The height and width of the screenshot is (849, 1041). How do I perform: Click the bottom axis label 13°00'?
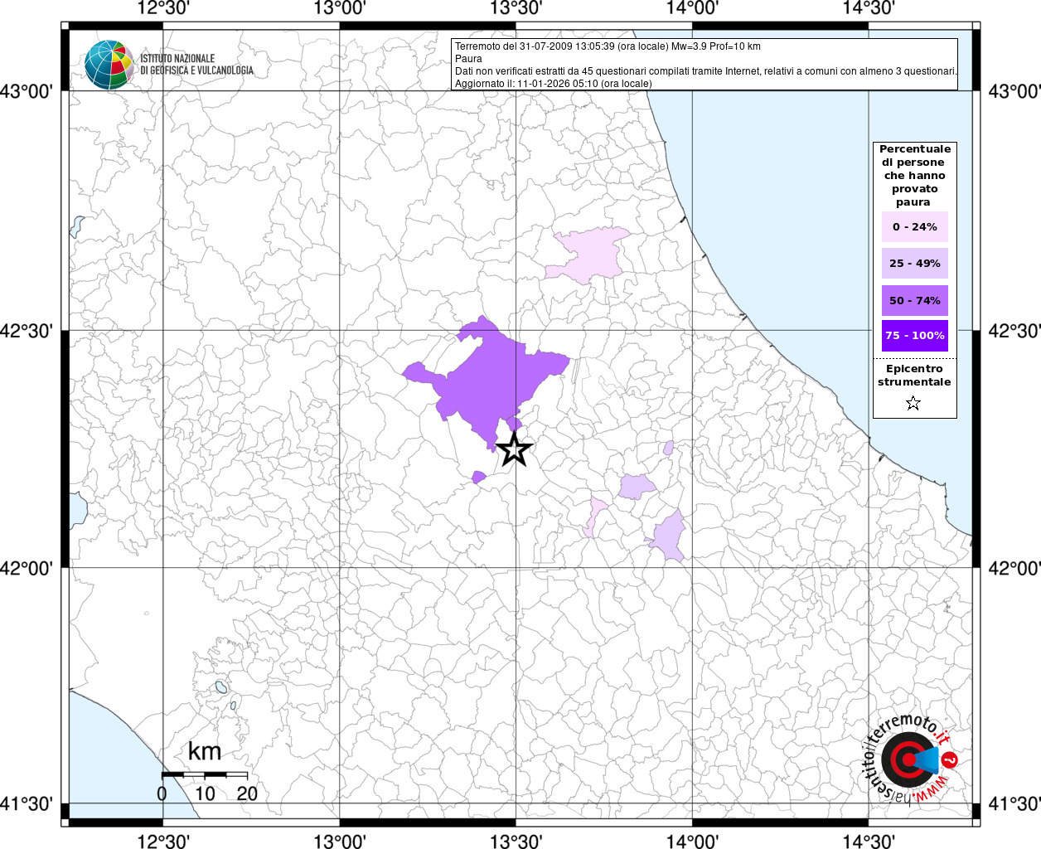(x=340, y=841)
